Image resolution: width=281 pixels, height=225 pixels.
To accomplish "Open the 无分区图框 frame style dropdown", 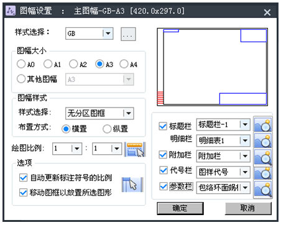I will 129,113.
